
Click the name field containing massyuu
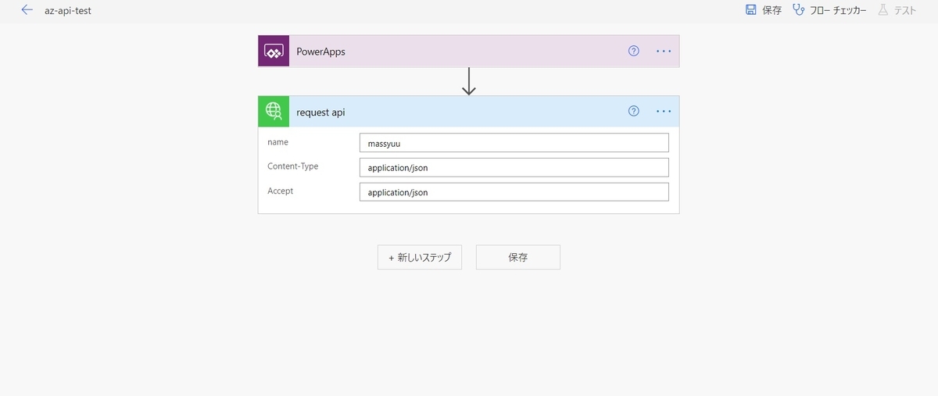[x=514, y=142]
